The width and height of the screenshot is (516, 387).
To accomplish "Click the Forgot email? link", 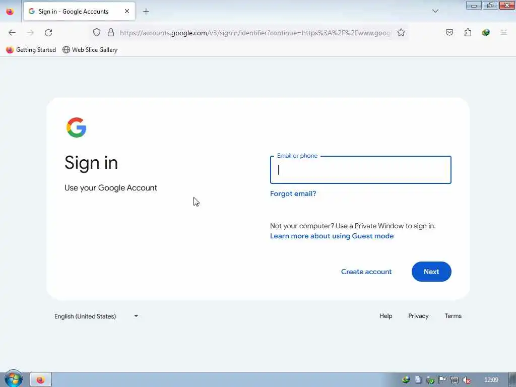I will 293,193.
